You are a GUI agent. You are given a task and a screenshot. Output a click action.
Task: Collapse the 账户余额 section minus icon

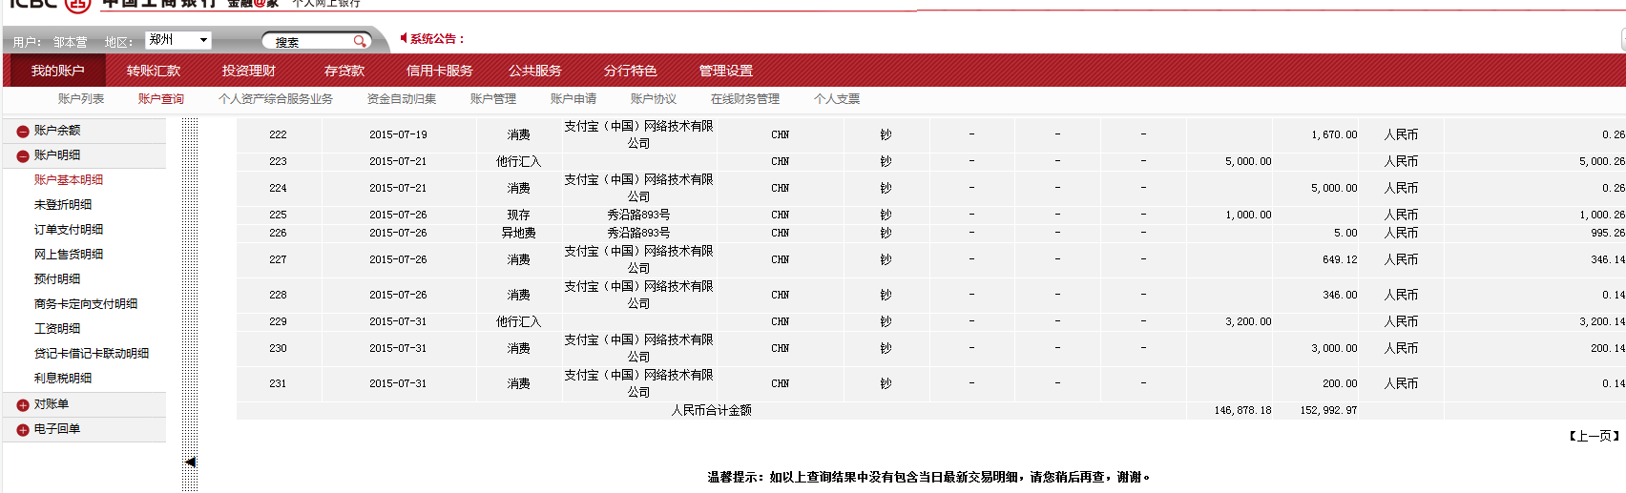click(23, 132)
